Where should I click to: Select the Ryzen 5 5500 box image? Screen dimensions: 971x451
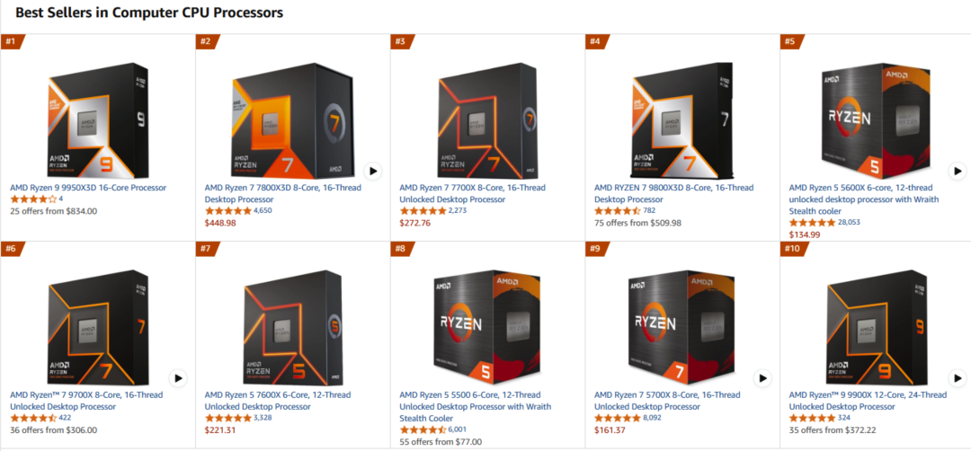(487, 327)
